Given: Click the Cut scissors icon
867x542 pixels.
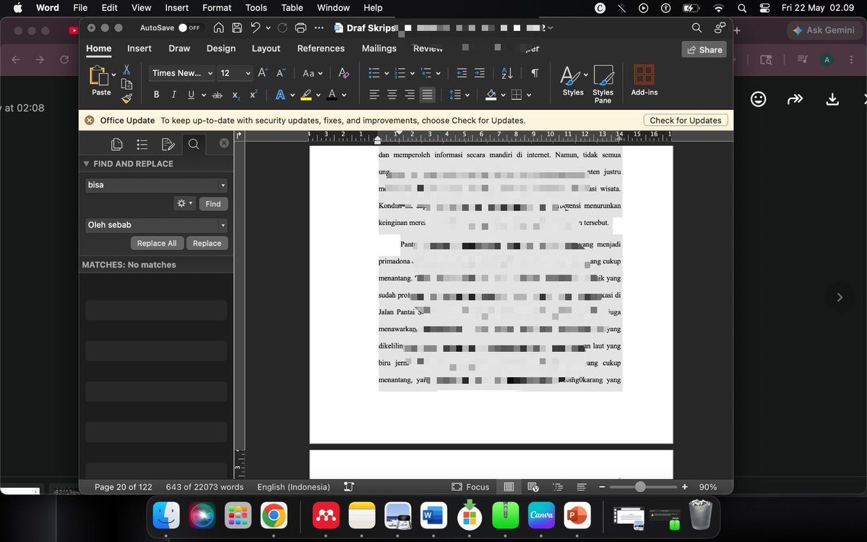Looking at the screenshot, I should 126,70.
